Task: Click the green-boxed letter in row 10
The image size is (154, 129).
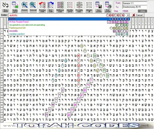Action: pyautogui.click(x=107, y=75)
